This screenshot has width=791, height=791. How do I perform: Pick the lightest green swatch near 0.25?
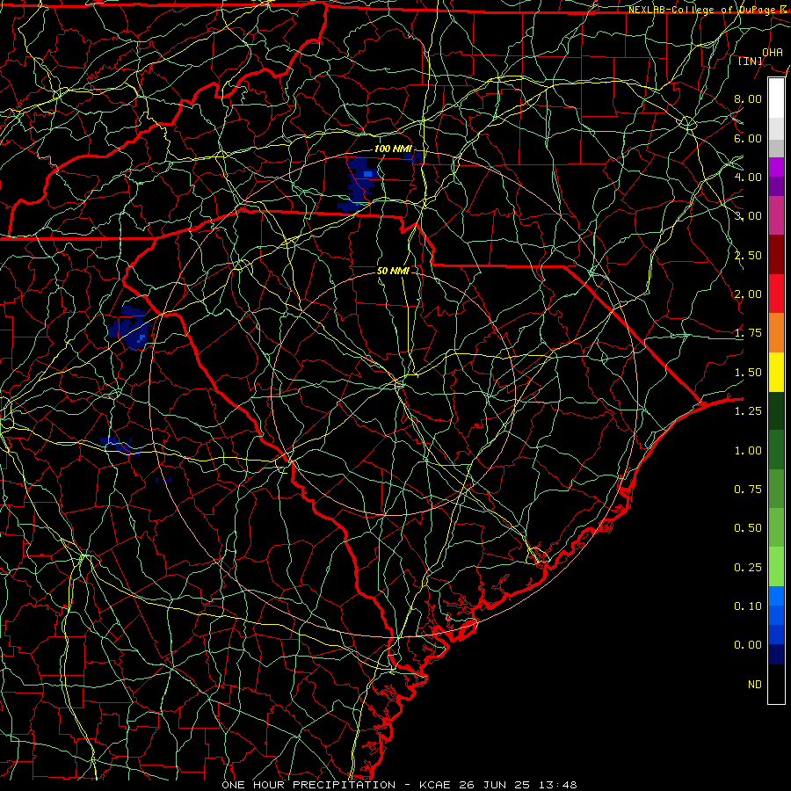point(776,567)
